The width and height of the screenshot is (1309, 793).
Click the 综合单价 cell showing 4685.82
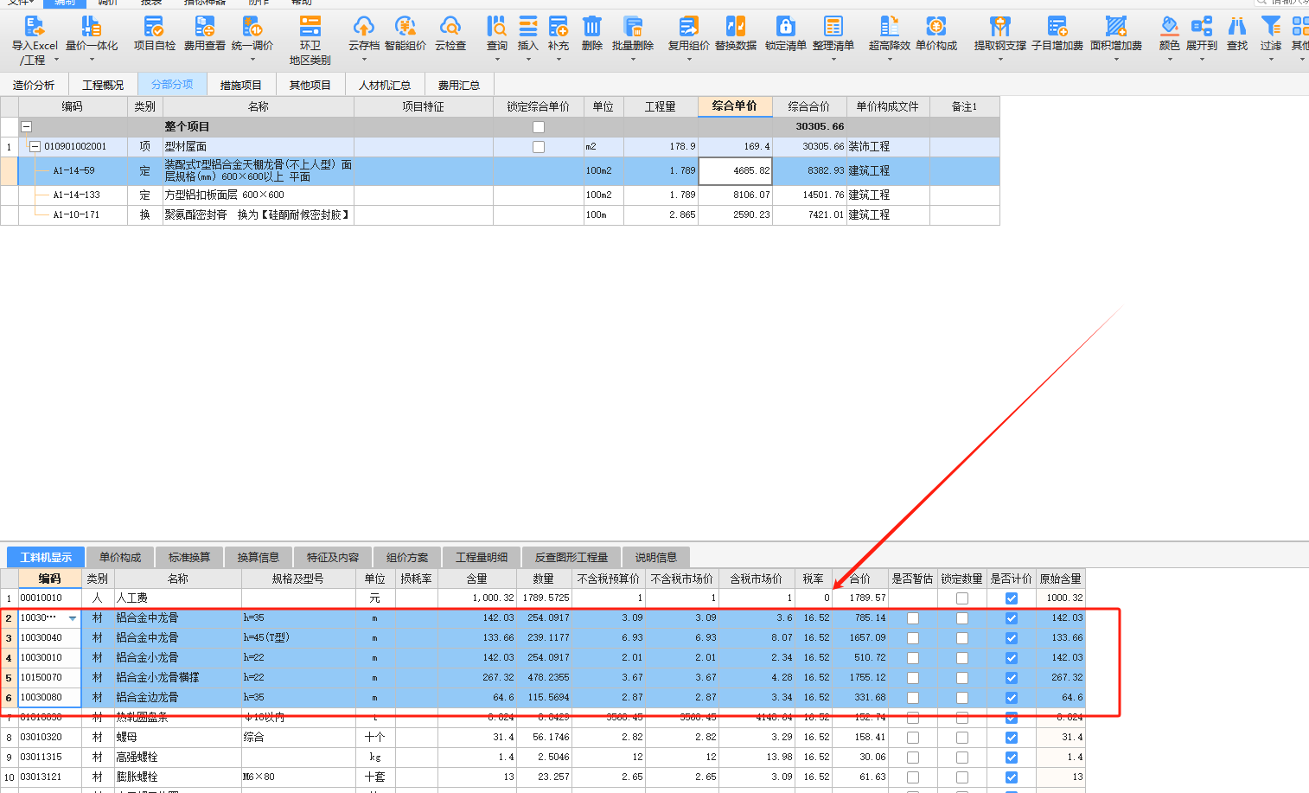click(735, 171)
